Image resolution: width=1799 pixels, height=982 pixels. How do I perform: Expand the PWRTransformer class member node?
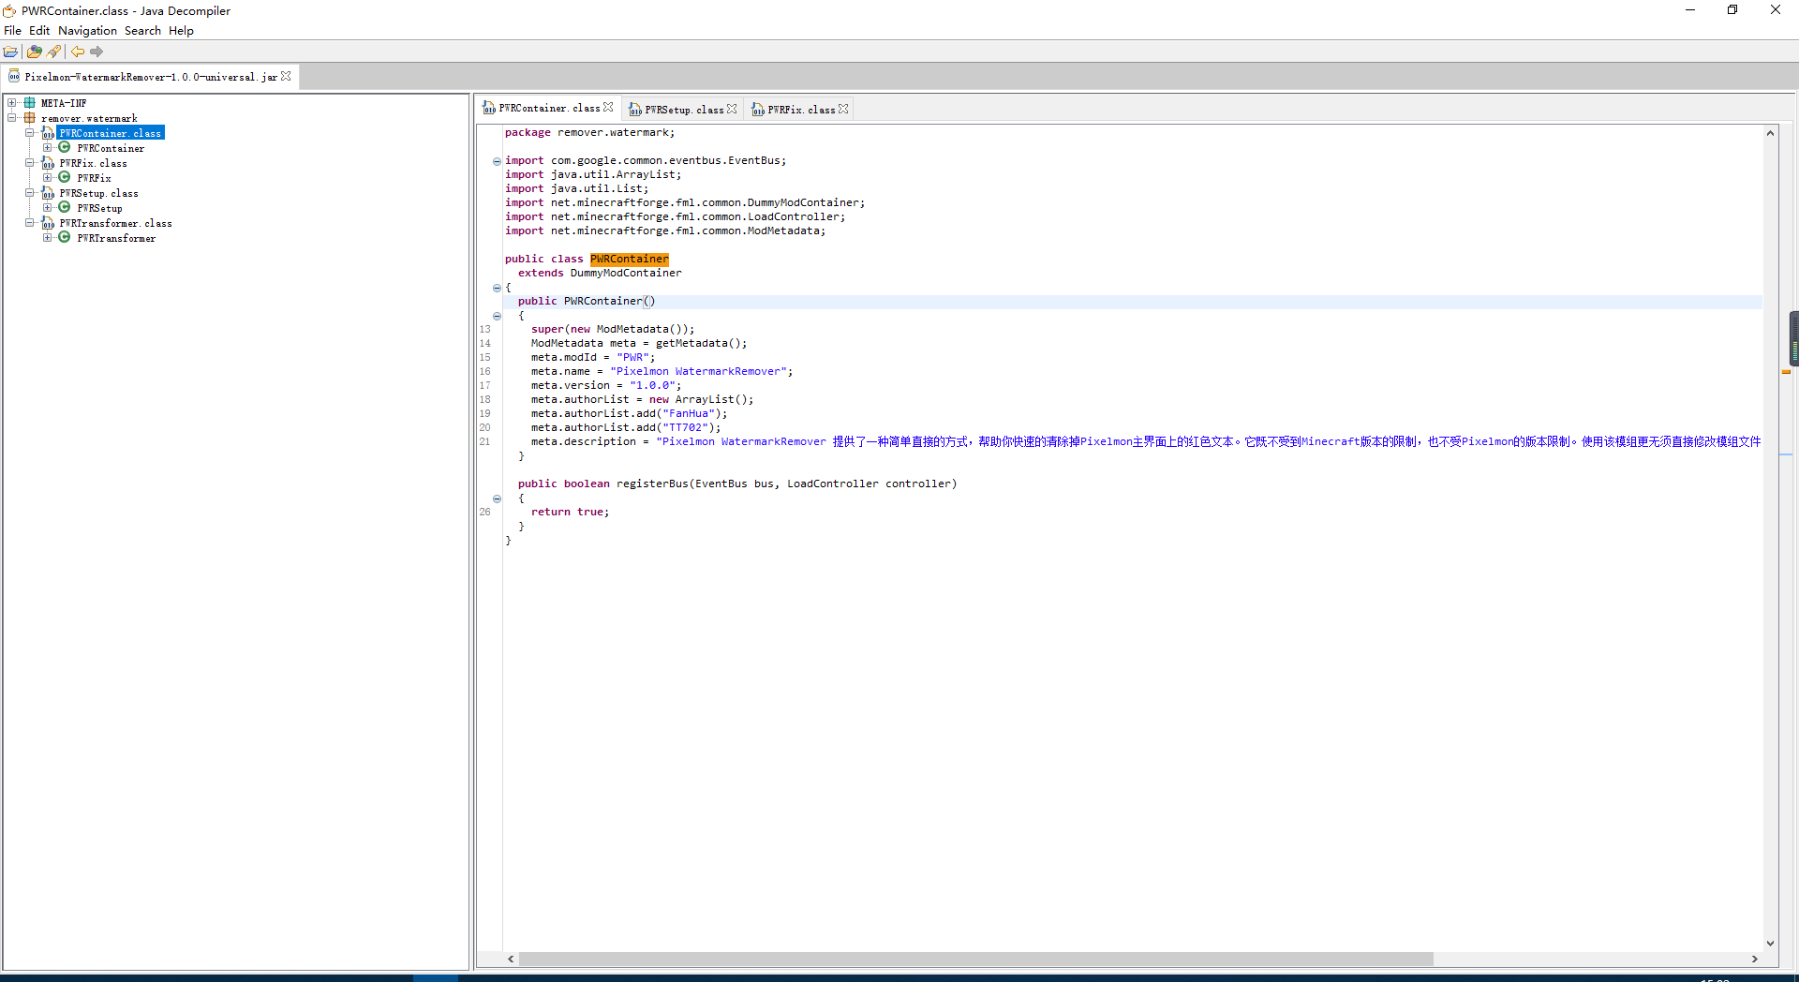pyautogui.click(x=47, y=238)
